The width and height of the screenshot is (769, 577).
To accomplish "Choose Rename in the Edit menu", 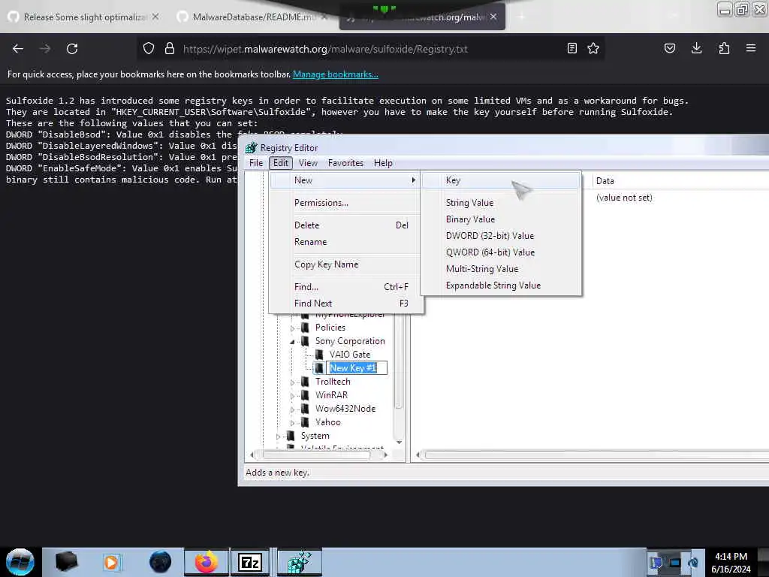I will tap(345, 242).
